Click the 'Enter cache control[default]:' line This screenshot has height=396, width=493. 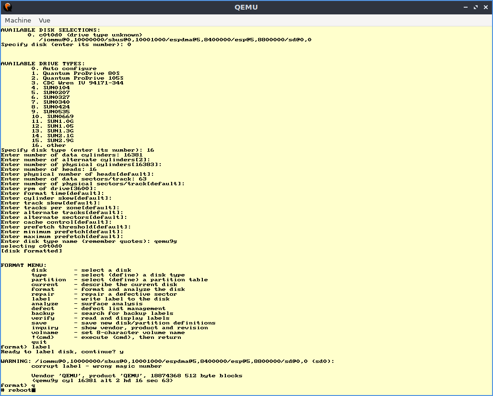point(56,222)
